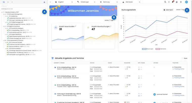
Task: Collapse 02.2 Digital Marketing folder chevron
Action: point(6,34)
